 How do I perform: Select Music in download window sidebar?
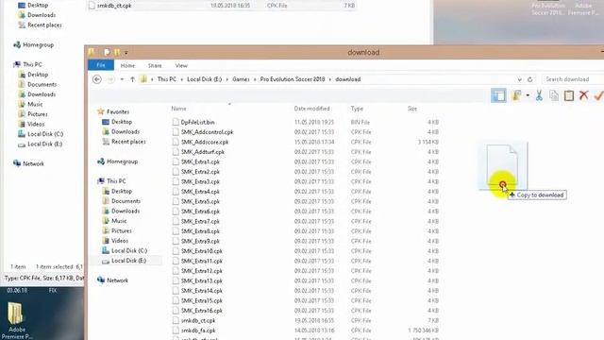[x=119, y=221]
